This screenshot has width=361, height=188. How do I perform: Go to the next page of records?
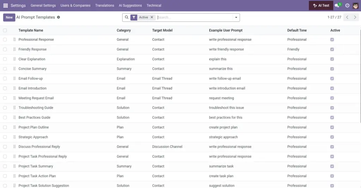[x=355, y=17]
